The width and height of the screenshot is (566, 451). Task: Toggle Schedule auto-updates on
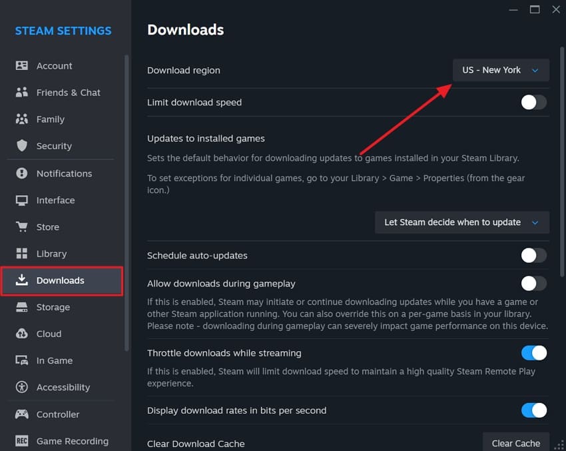tap(532, 255)
